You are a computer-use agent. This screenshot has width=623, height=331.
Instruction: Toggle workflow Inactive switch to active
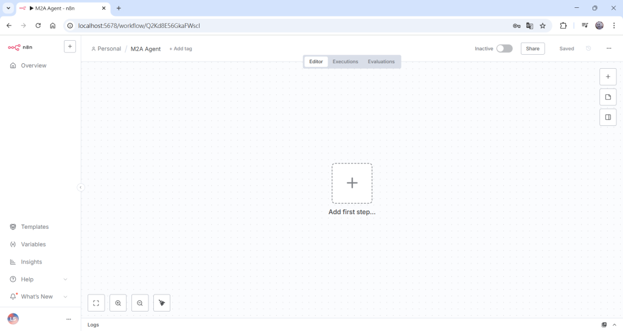pyautogui.click(x=504, y=49)
